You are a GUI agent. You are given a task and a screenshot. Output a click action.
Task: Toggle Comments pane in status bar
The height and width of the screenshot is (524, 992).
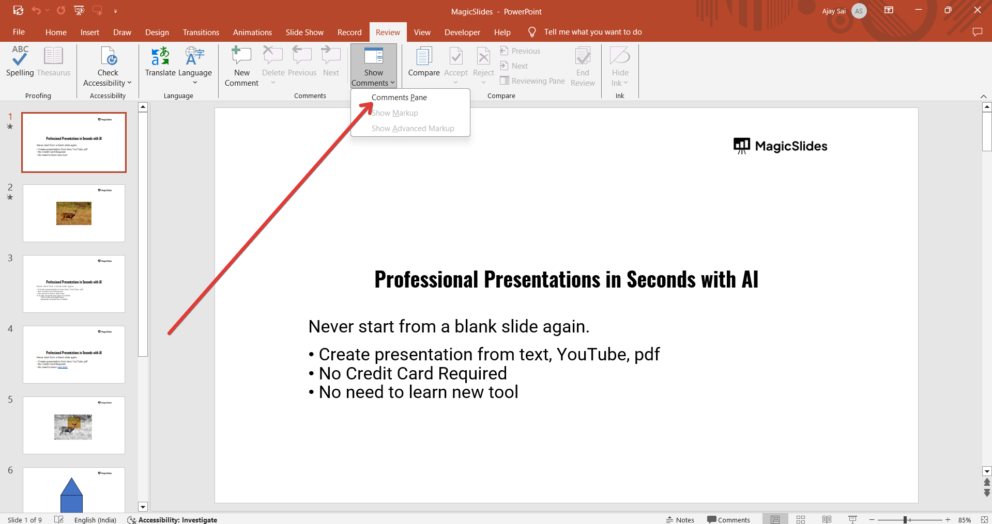pyautogui.click(x=728, y=520)
